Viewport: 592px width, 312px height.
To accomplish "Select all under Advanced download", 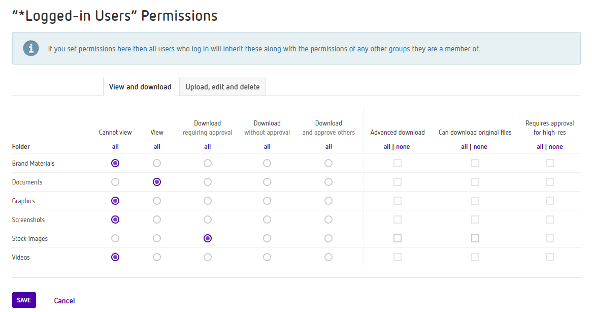I will [387, 146].
